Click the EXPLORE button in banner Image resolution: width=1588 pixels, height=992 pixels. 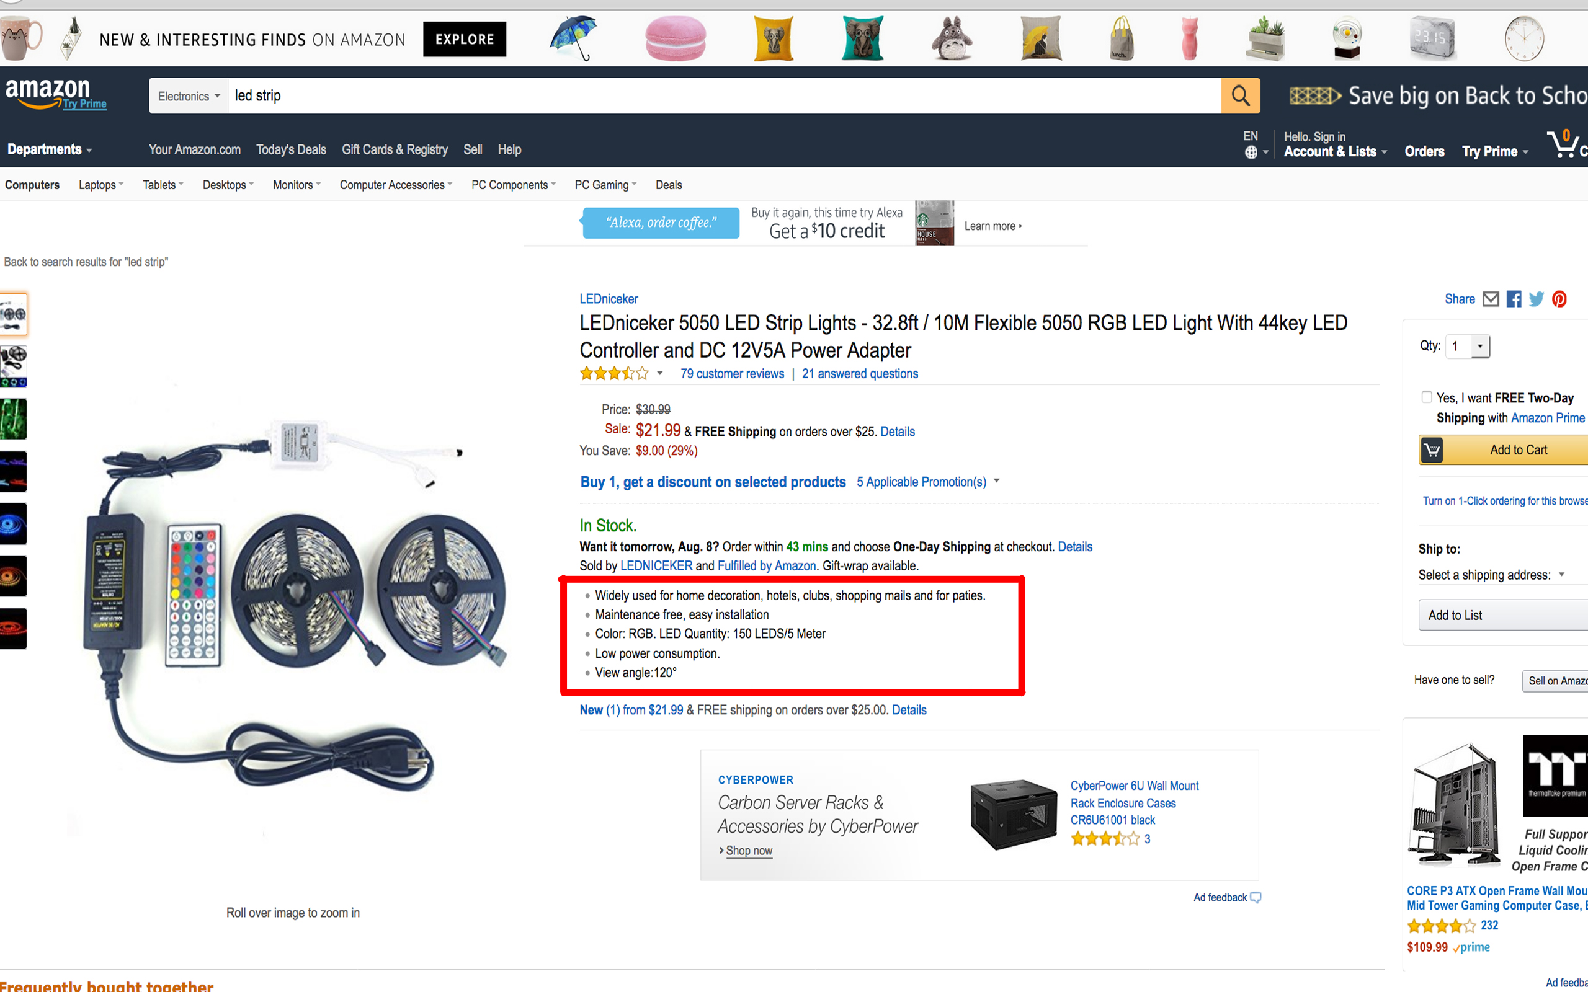[x=464, y=39]
